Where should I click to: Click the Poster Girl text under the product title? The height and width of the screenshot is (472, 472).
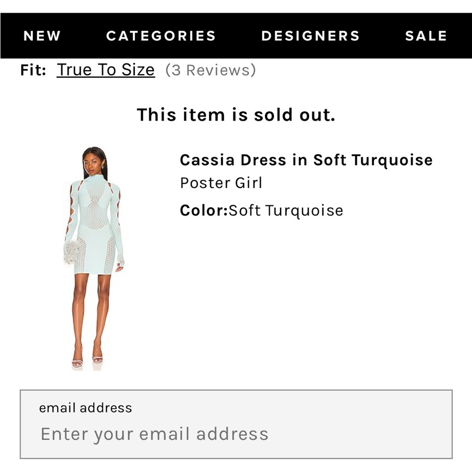tap(221, 183)
